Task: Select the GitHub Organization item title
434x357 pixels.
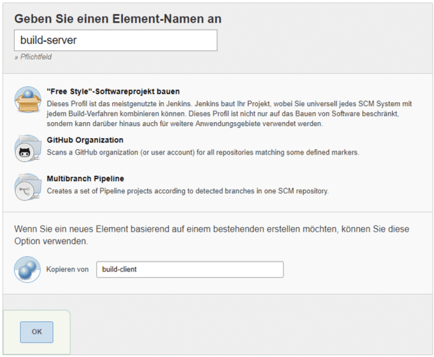Action: [85, 140]
